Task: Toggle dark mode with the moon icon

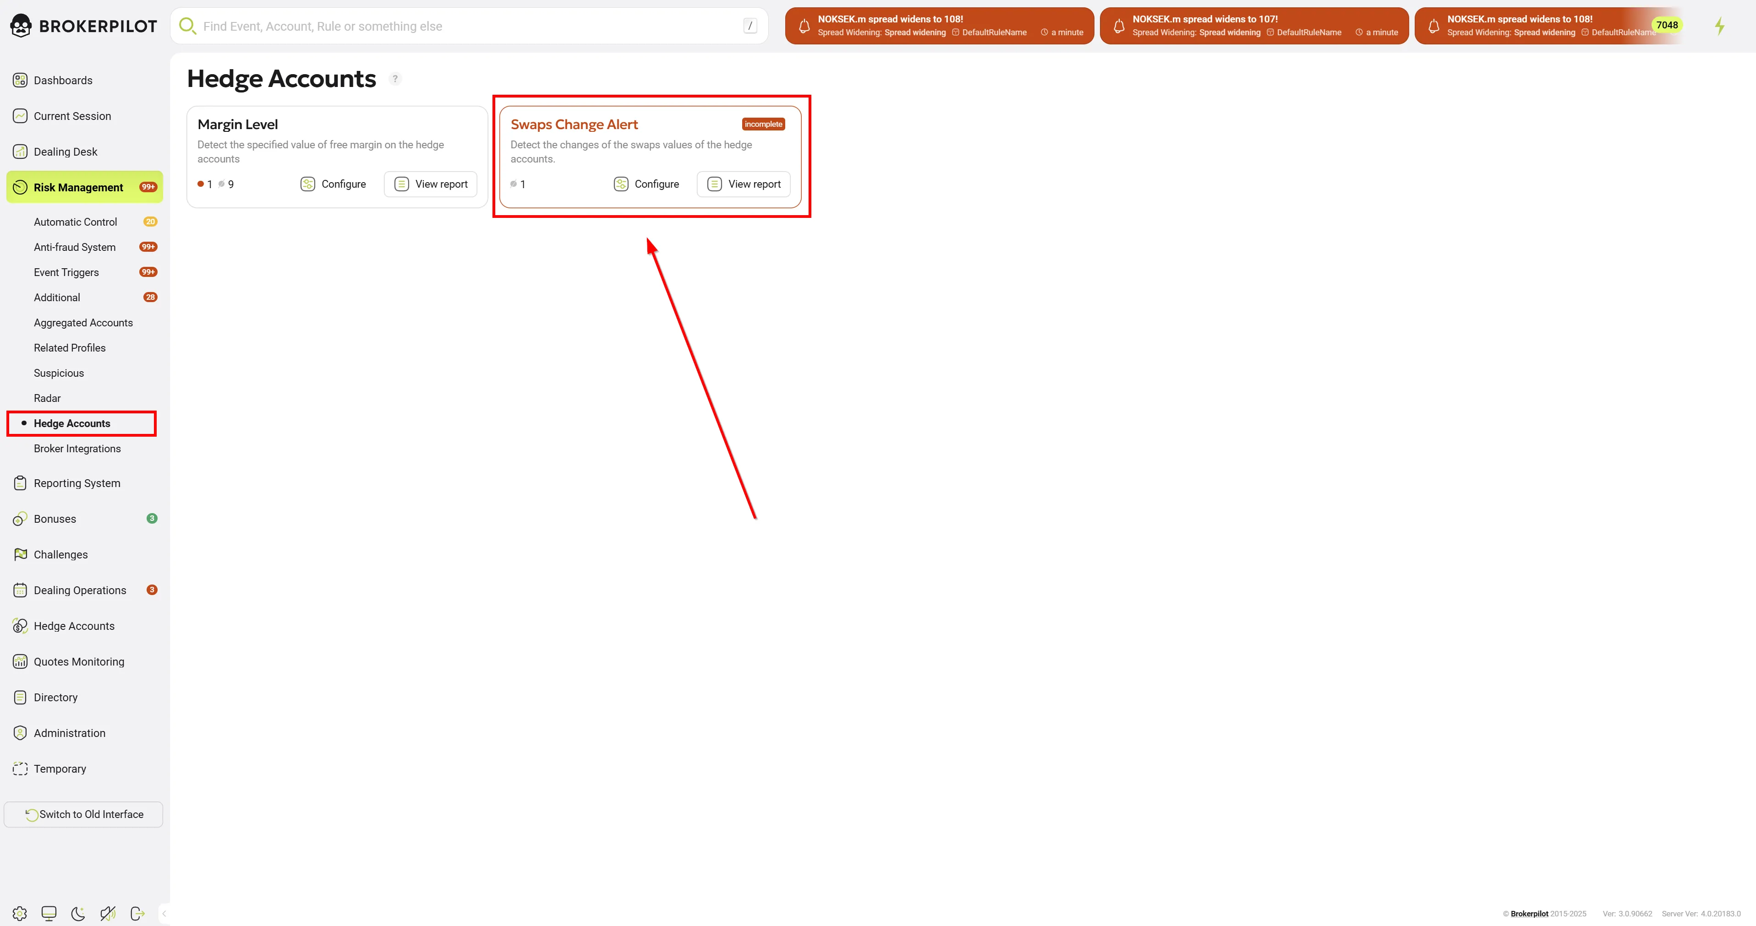Action: click(78, 914)
